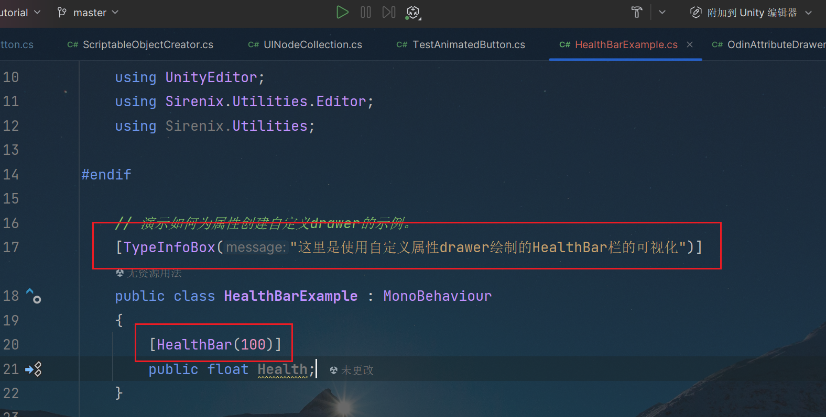Open the TestAnimatedButton.cs tab
826x417 pixels.
[x=468, y=44]
